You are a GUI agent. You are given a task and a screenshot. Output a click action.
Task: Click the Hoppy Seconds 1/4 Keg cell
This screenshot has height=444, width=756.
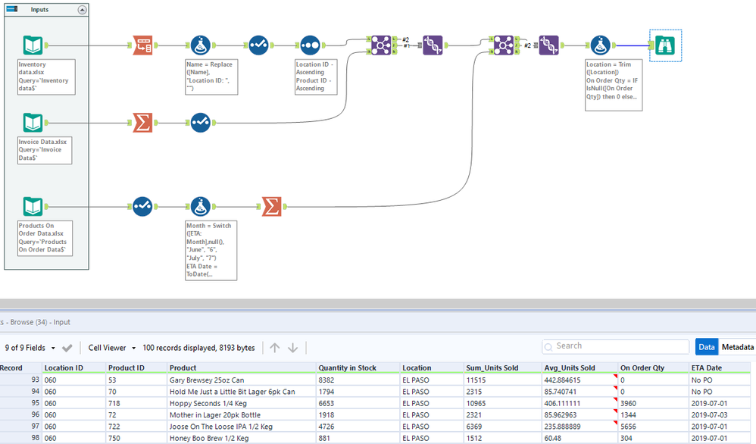pyautogui.click(x=242, y=403)
